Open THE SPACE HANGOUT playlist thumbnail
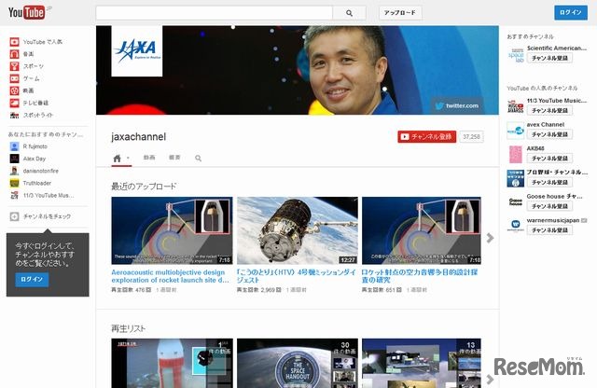The image size is (597, 388). (298, 363)
